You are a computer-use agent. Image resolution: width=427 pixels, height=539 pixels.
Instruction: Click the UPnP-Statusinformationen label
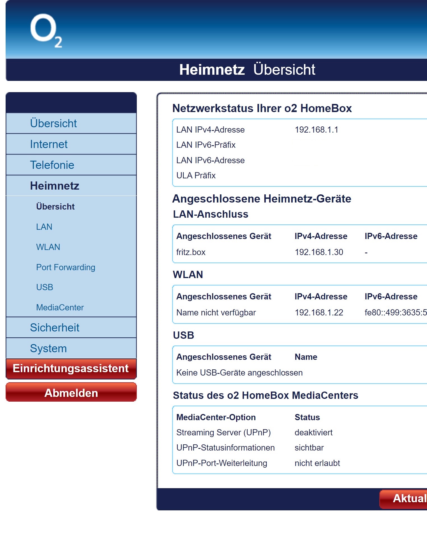pyautogui.click(x=225, y=448)
